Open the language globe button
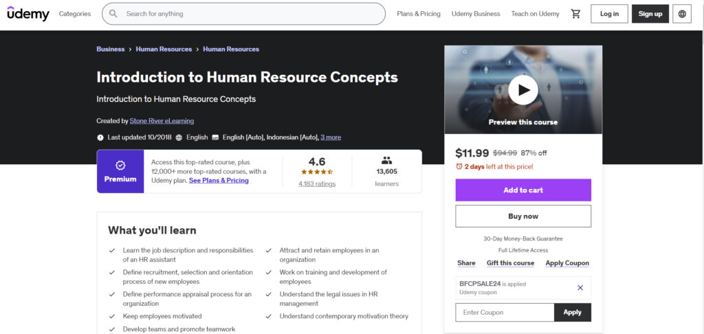704x334 pixels. [682, 14]
